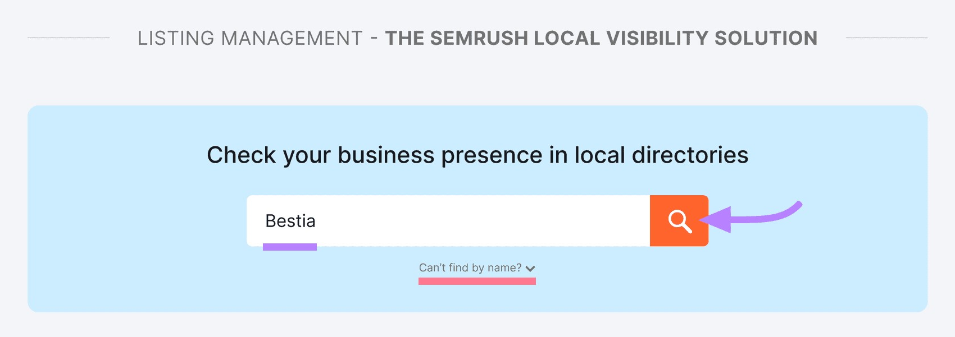This screenshot has height=337, width=955.
Task: Select the Bestia search input field
Action: pyautogui.click(x=444, y=220)
